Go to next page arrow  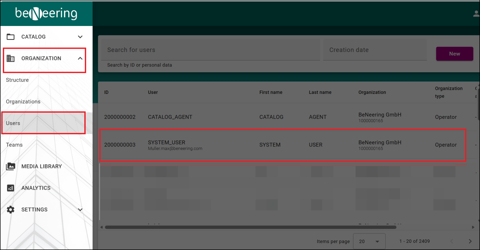tap(470, 241)
